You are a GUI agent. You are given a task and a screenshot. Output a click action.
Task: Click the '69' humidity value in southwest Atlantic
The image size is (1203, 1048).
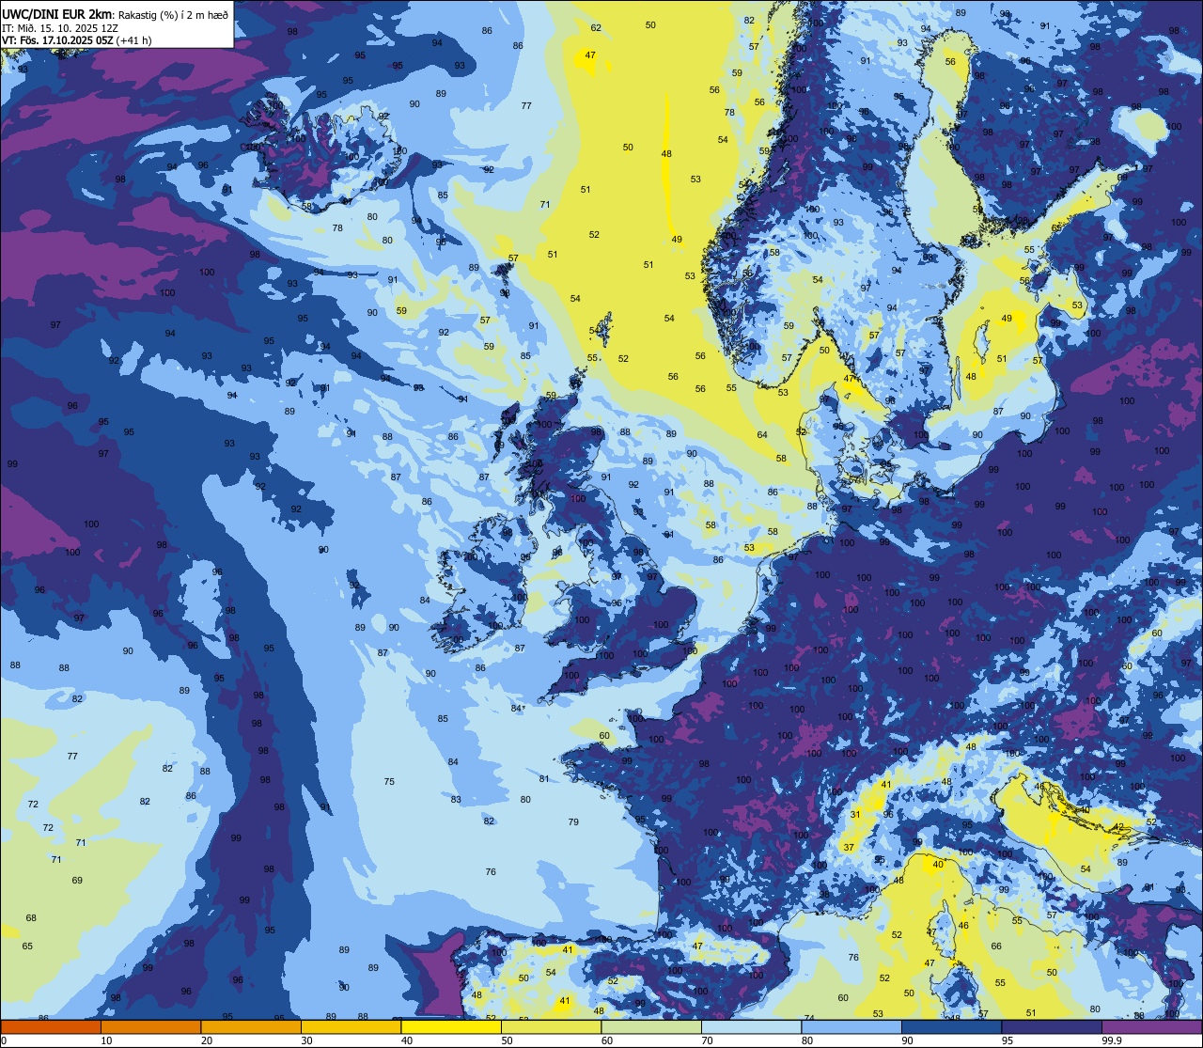[x=77, y=881]
